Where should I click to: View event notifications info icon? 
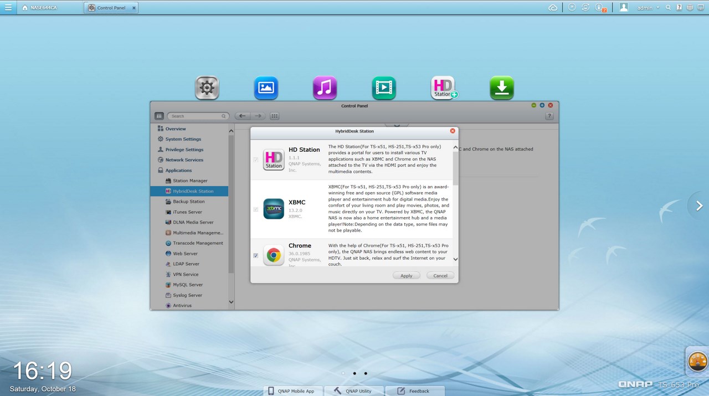pos(600,8)
